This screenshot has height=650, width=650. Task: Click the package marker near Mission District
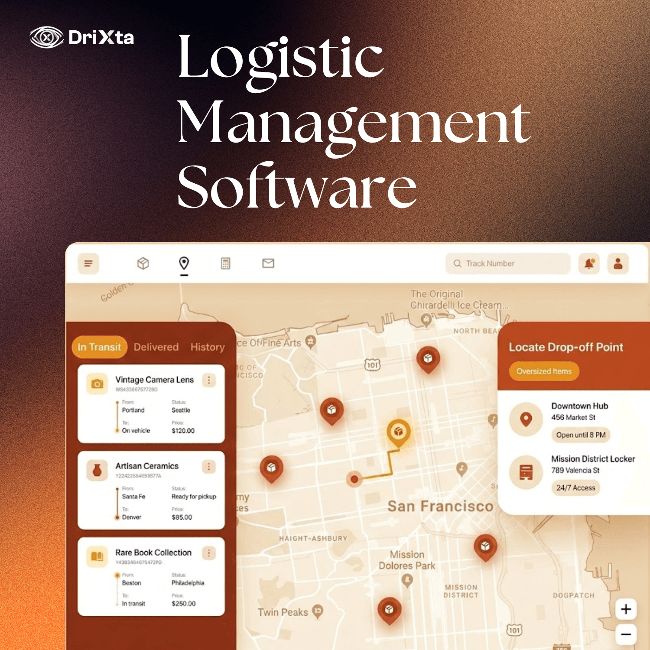pyautogui.click(x=485, y=547)
